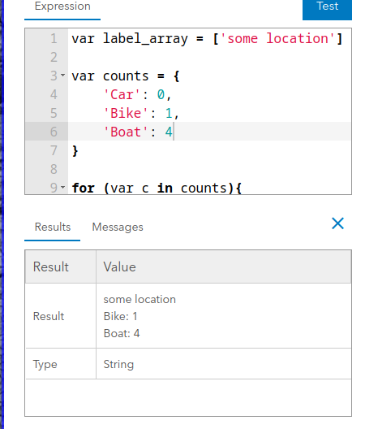Click the 'some location' string in line 1
Screen dimensions: 365x429
277,38
